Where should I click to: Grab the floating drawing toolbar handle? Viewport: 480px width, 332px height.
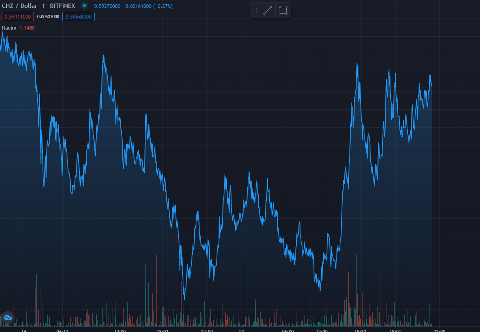pos(255,10)
